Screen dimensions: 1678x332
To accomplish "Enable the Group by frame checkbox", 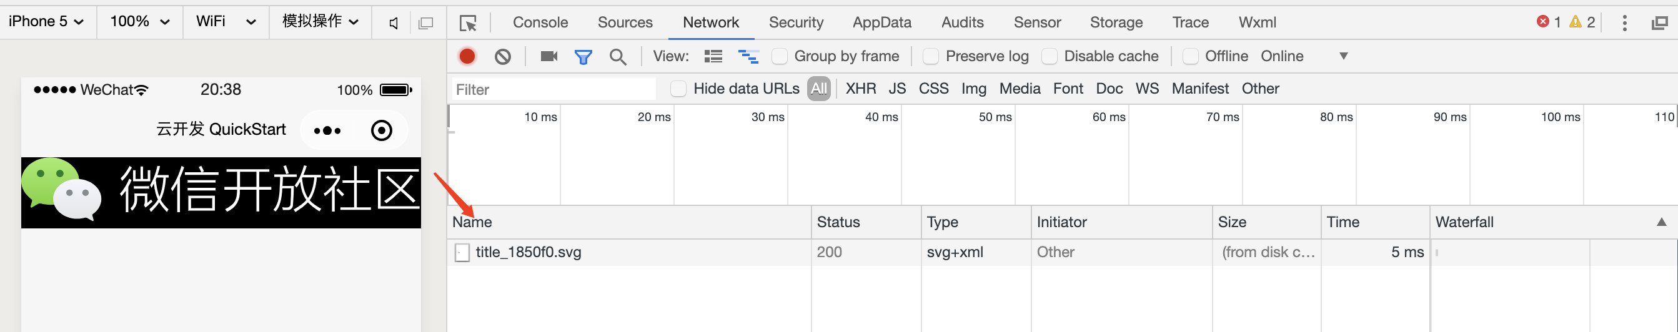I will click(x=779, y=57).
